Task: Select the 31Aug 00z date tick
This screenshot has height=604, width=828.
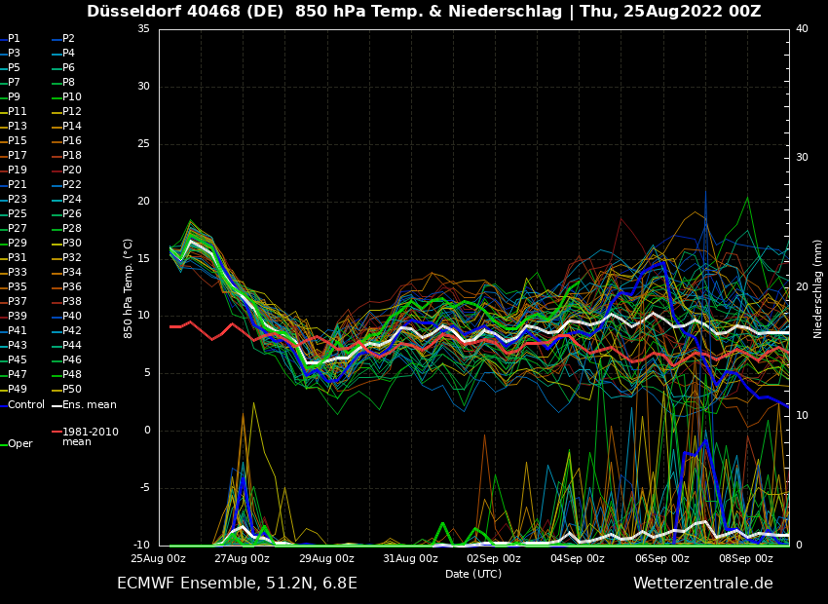Action: coord(410,558)
